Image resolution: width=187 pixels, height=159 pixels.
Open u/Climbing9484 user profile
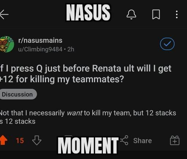pyautogui.click(x=40, y=49)
